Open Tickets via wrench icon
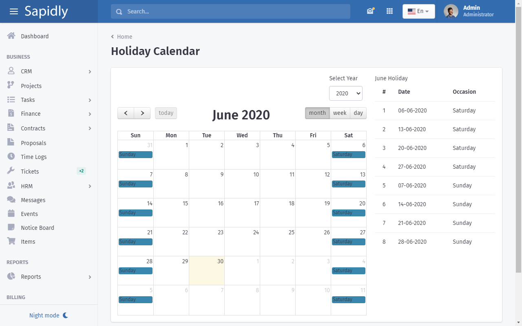The image size is (522, 326). [x=11, y=171]
